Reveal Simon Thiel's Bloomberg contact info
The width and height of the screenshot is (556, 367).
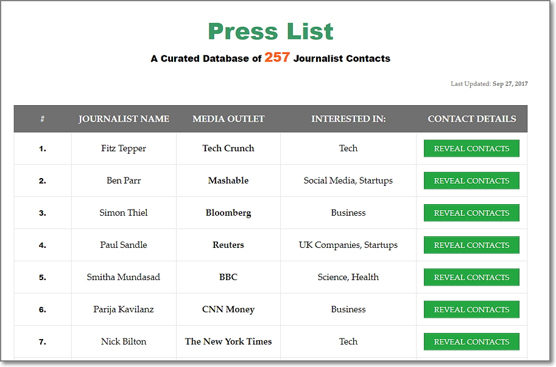point(471,213)
